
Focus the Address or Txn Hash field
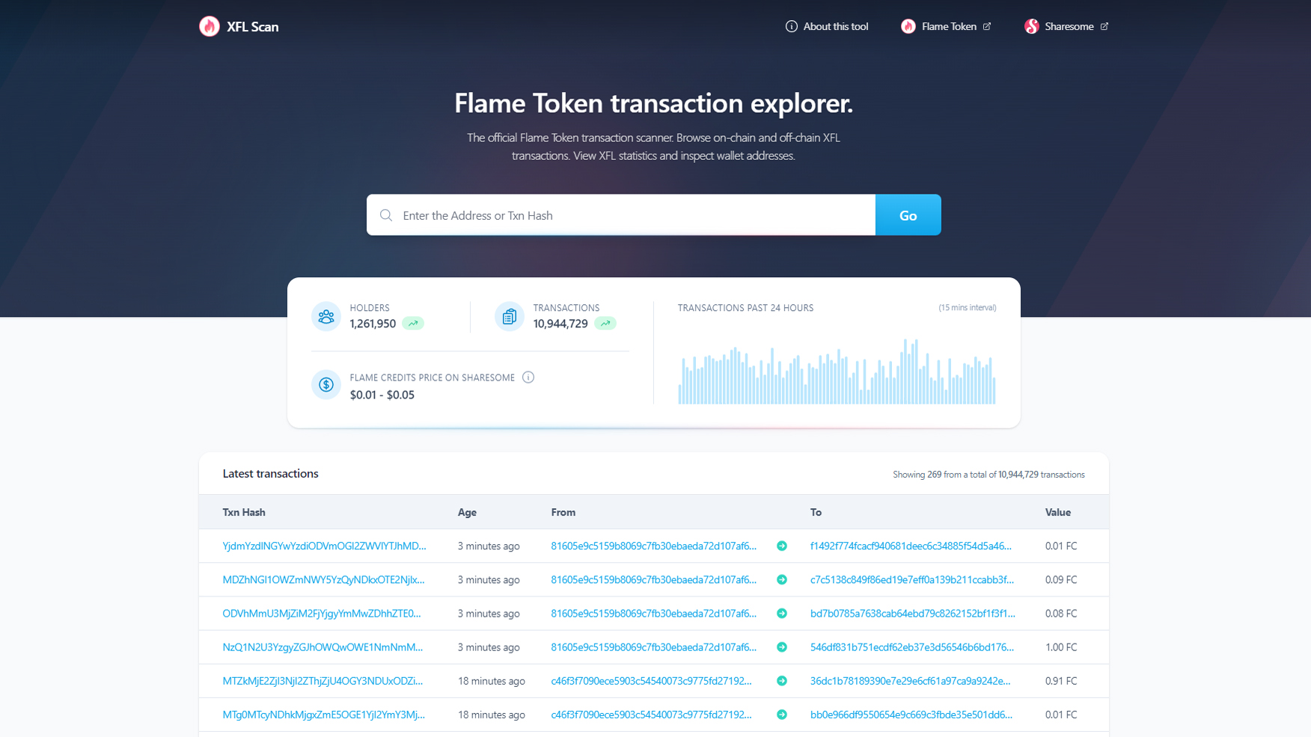tap(621, 215)
